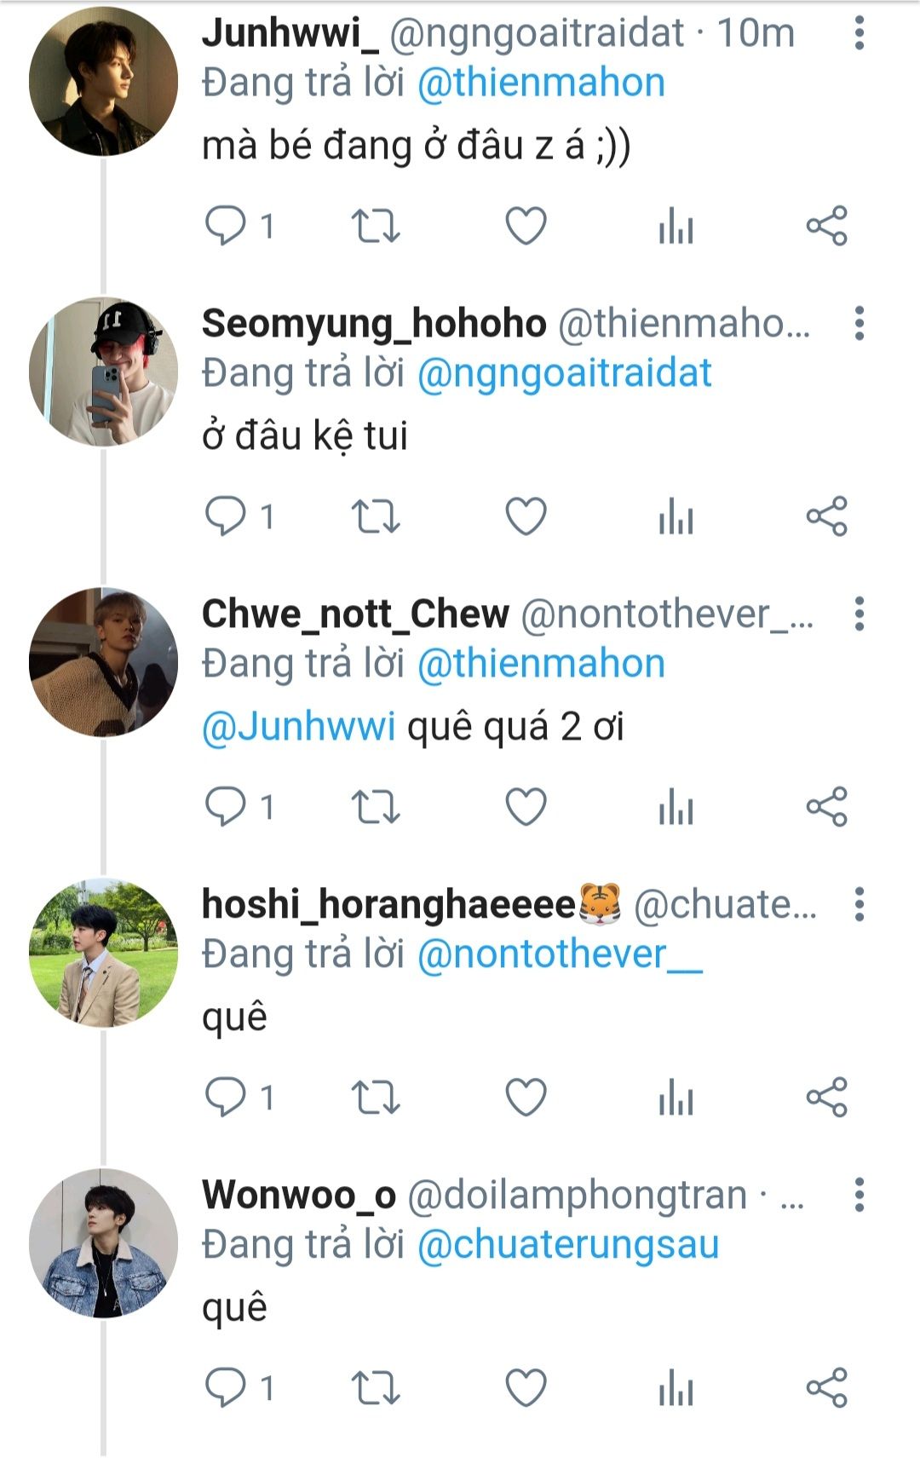Screen dimensions: 920x1458
Task: Open the @ngngoaitraidat reply mention
Action: click(564, 373)
